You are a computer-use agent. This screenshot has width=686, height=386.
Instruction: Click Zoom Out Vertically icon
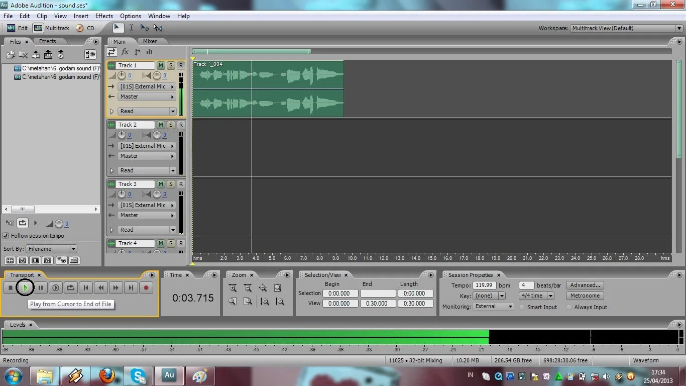(x=280, y=302)
